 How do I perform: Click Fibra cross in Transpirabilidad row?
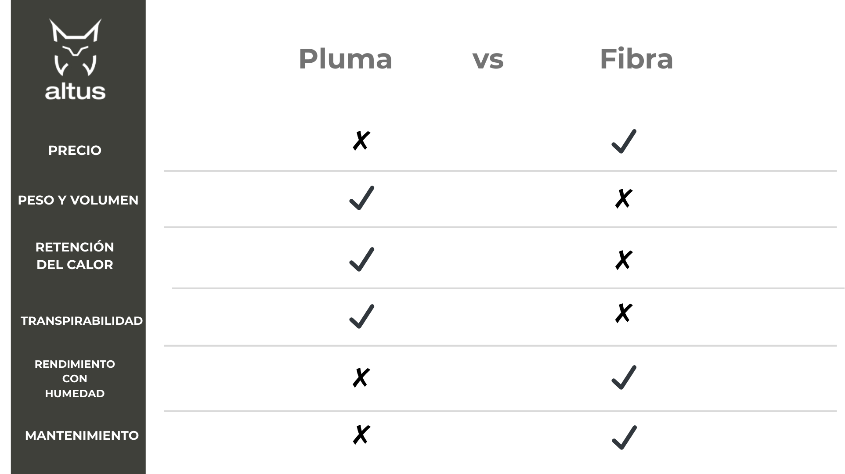623,313
